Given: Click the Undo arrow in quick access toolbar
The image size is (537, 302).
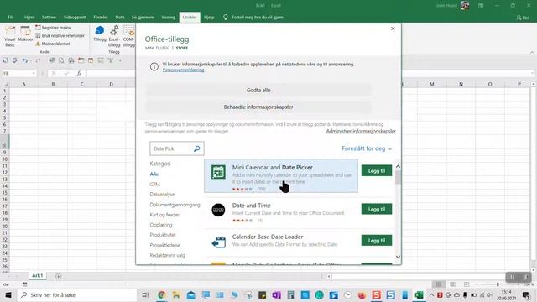Looking at the screenshot, I should pyautogui.click(x=24, y=60).
